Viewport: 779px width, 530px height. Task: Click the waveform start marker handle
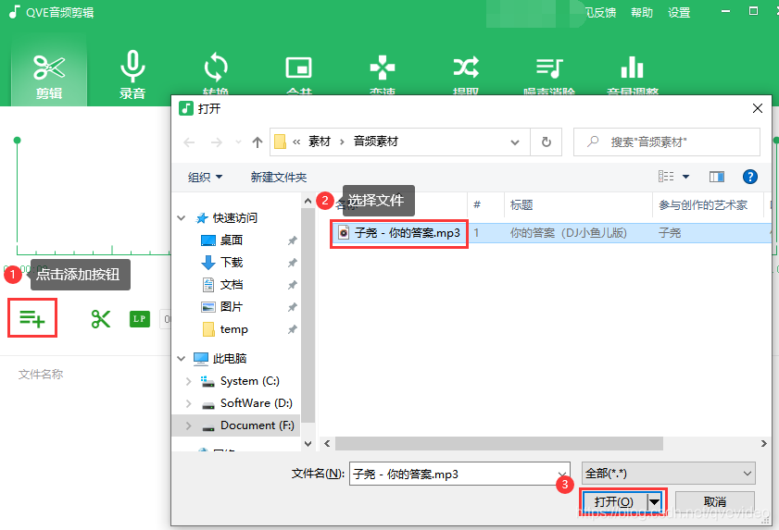(x=17, y=141)
